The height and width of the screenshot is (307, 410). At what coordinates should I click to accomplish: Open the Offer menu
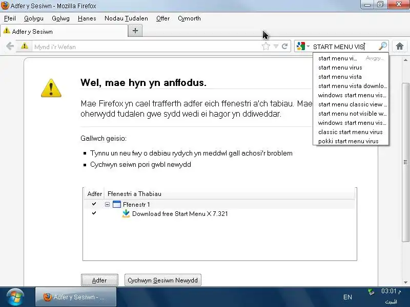pos(163,18)
